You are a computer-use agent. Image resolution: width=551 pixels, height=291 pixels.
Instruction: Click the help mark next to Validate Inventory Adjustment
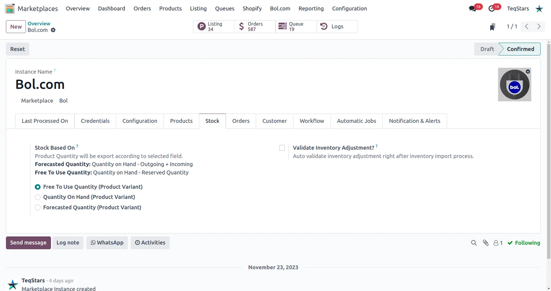[377, 146]
